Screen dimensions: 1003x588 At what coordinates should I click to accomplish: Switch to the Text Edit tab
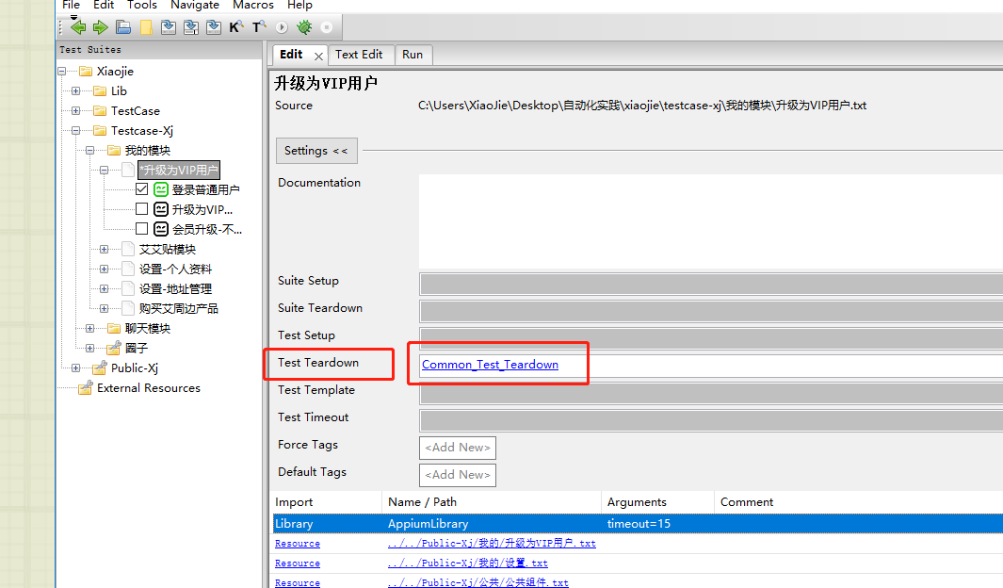[361, 55]
